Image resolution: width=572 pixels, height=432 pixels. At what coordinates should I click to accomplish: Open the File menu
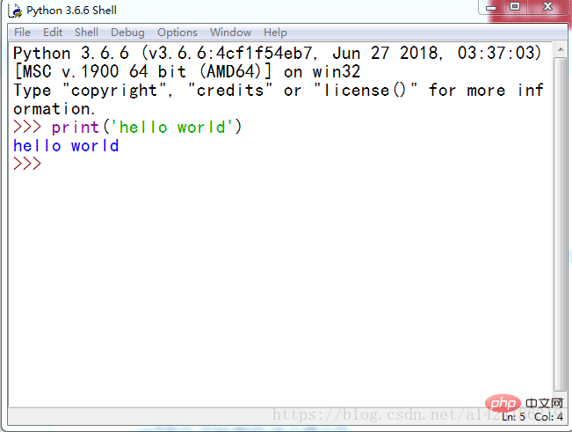(x=22, y=33)
